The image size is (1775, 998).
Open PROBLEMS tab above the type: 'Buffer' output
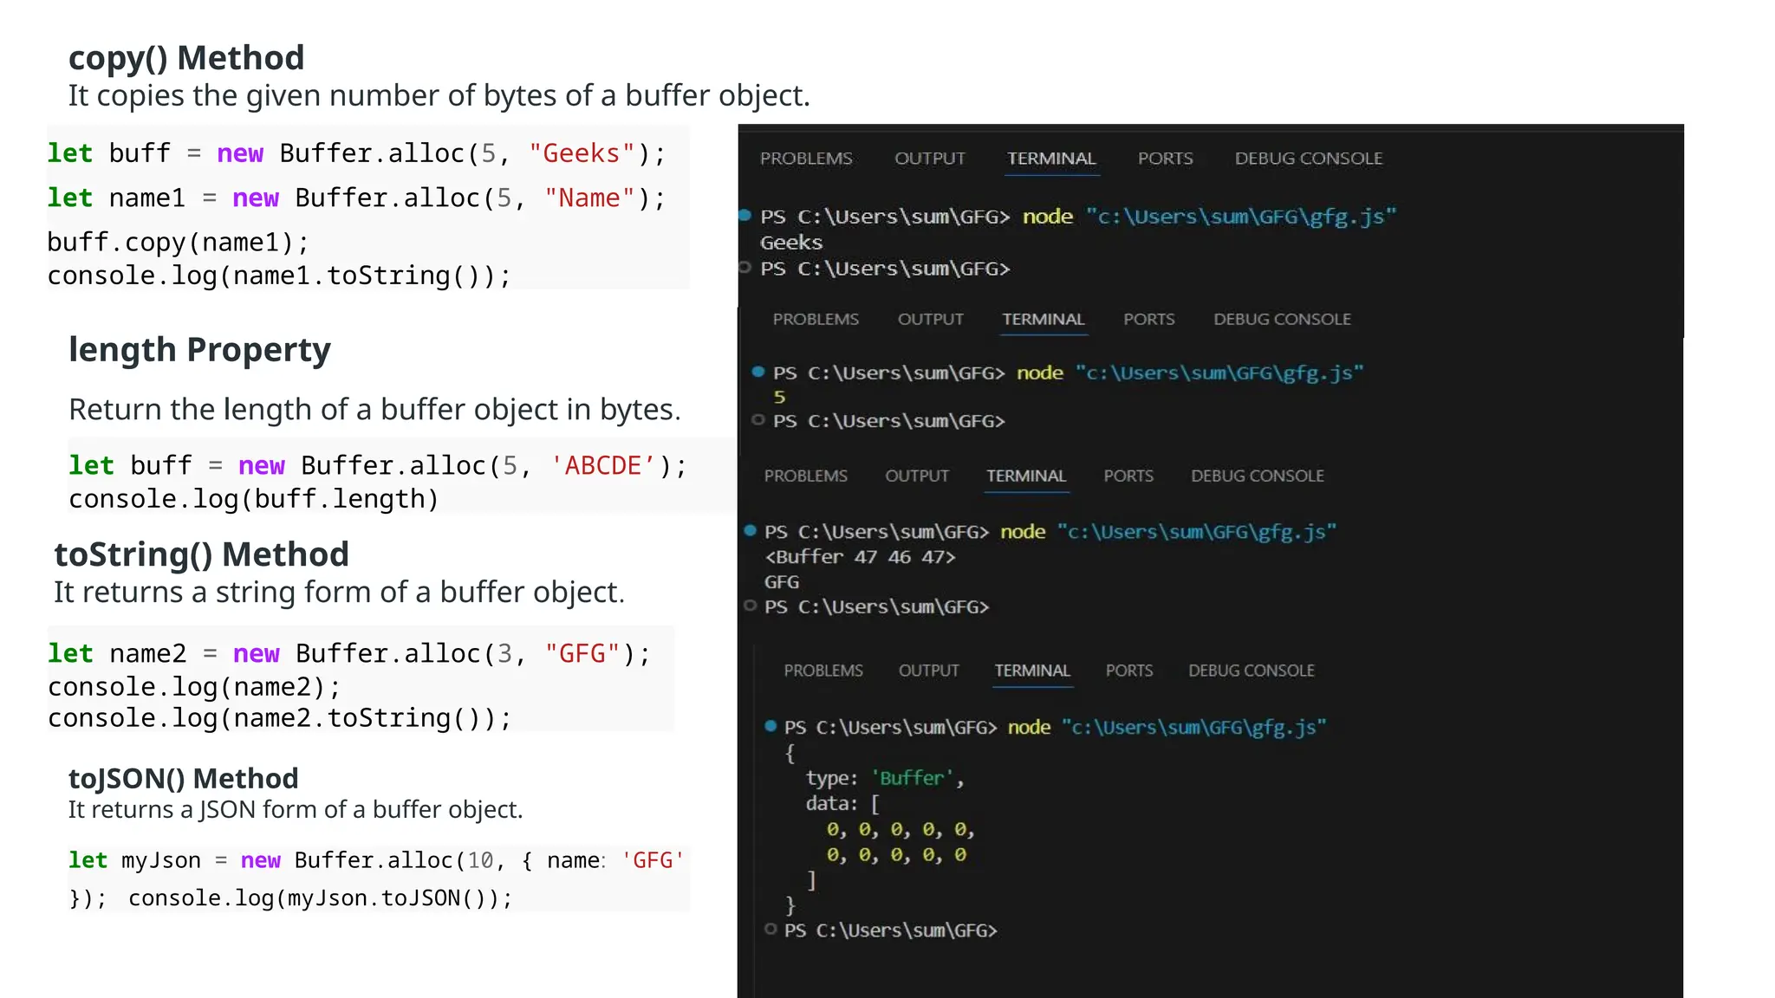point(823,671)
